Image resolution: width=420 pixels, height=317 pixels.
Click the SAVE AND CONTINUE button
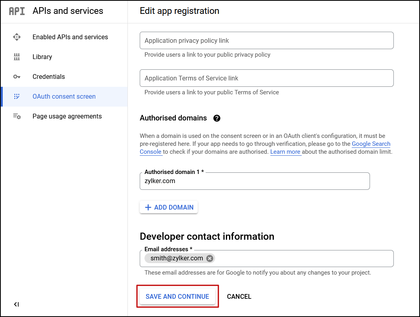click(x=177, y=296)
